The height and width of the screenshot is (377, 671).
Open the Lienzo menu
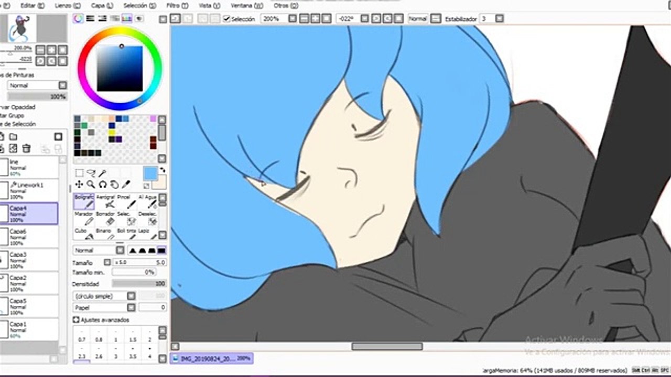click(x=68, y=5)
